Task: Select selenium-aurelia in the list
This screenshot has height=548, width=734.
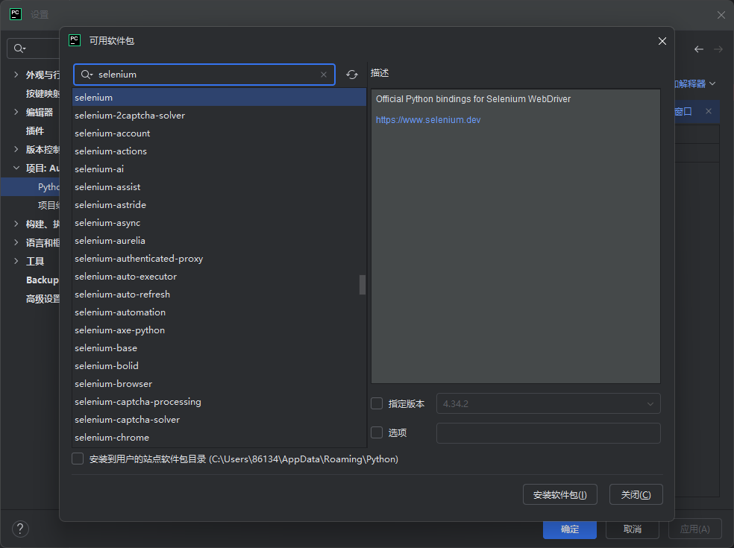Action: point(219,241)
